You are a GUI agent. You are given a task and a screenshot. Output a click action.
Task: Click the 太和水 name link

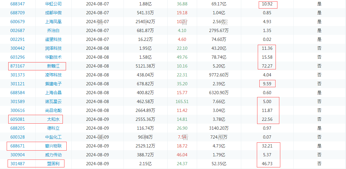click(x=53, y=120)
